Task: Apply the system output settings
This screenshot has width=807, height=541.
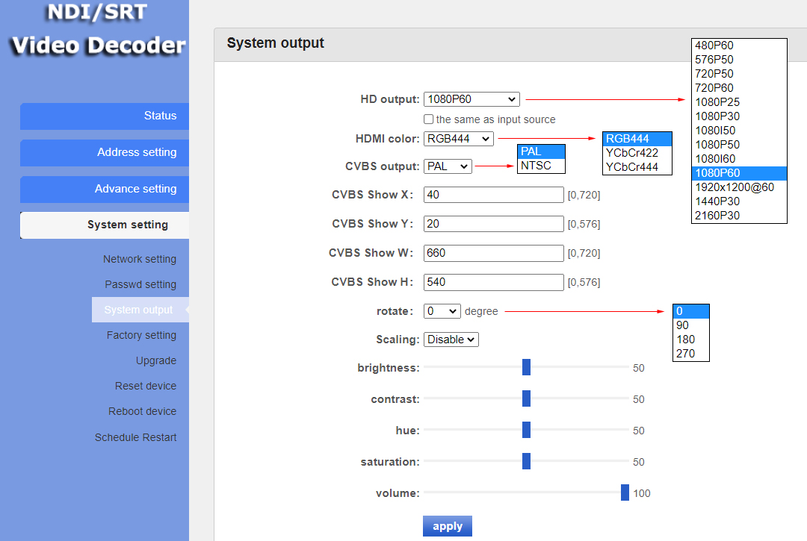Action: tap(448, 526)
